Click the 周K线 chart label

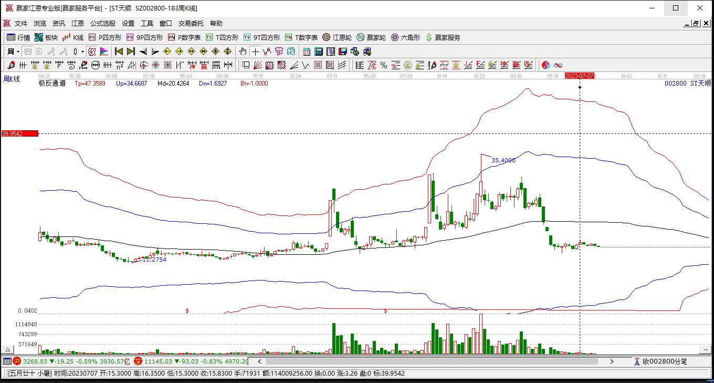pos(12,79)
